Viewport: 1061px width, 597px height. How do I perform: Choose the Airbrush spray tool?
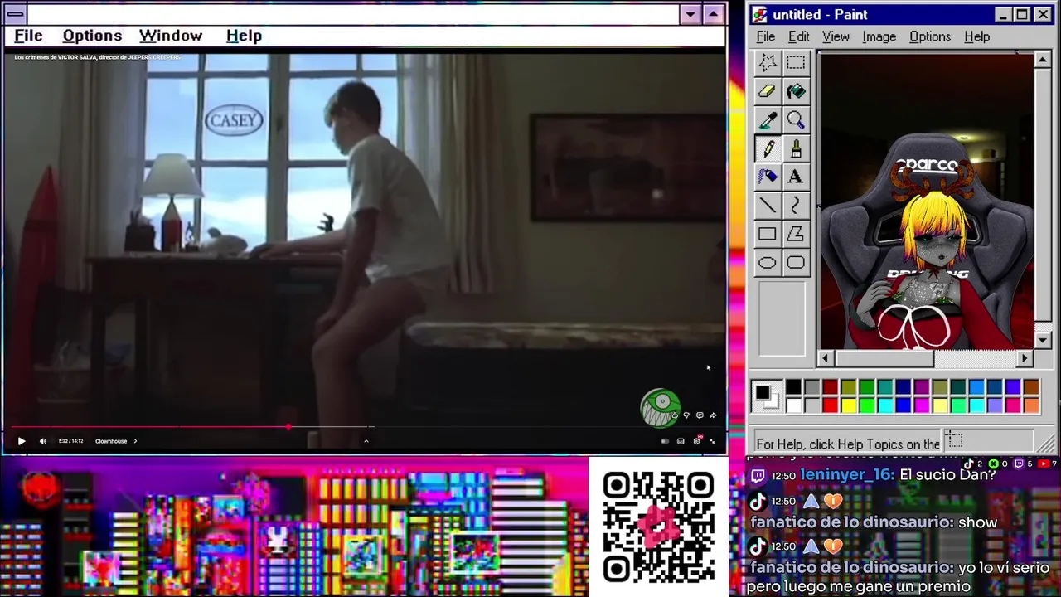(x=768, y=177)
